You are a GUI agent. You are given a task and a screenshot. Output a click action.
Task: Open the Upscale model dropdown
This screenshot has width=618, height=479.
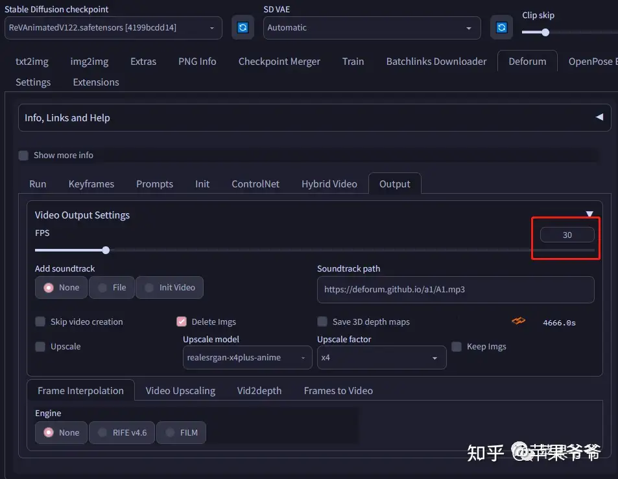click(x=247, y=358)
